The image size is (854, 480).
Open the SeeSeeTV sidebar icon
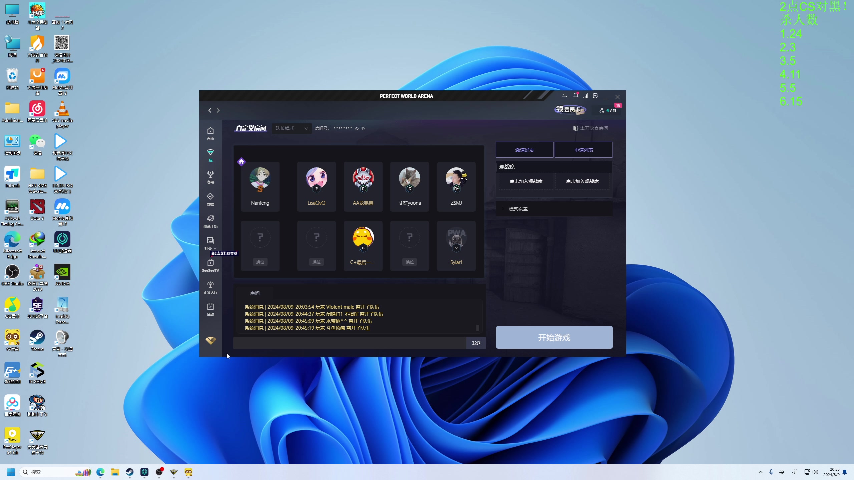coord(210,266)
